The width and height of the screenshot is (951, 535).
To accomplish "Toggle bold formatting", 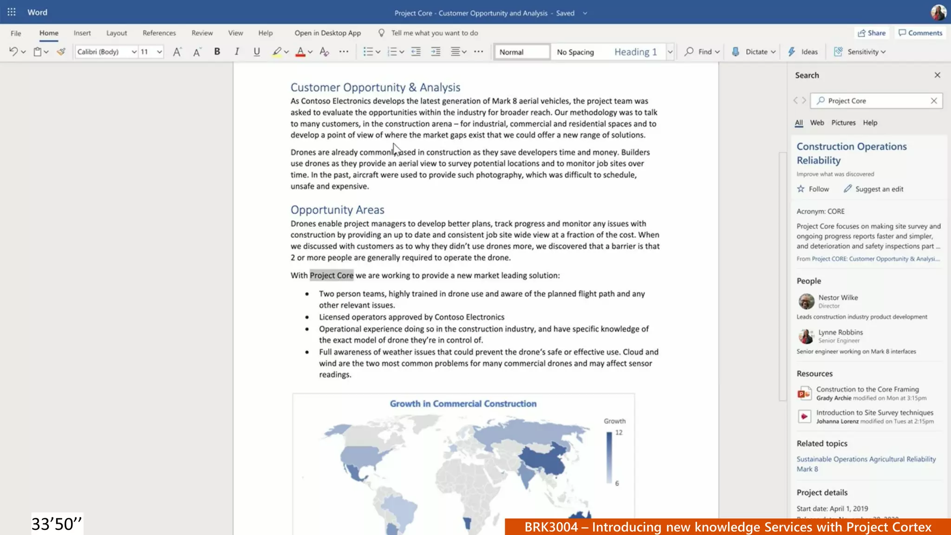I will point(217,52).
